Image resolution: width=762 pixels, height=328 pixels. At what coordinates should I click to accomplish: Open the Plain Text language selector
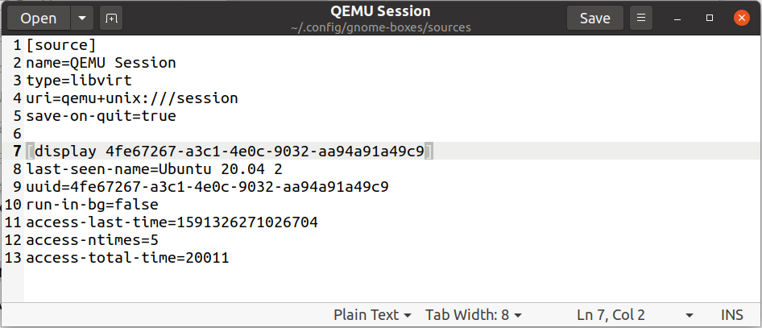(x=373, y=314)
